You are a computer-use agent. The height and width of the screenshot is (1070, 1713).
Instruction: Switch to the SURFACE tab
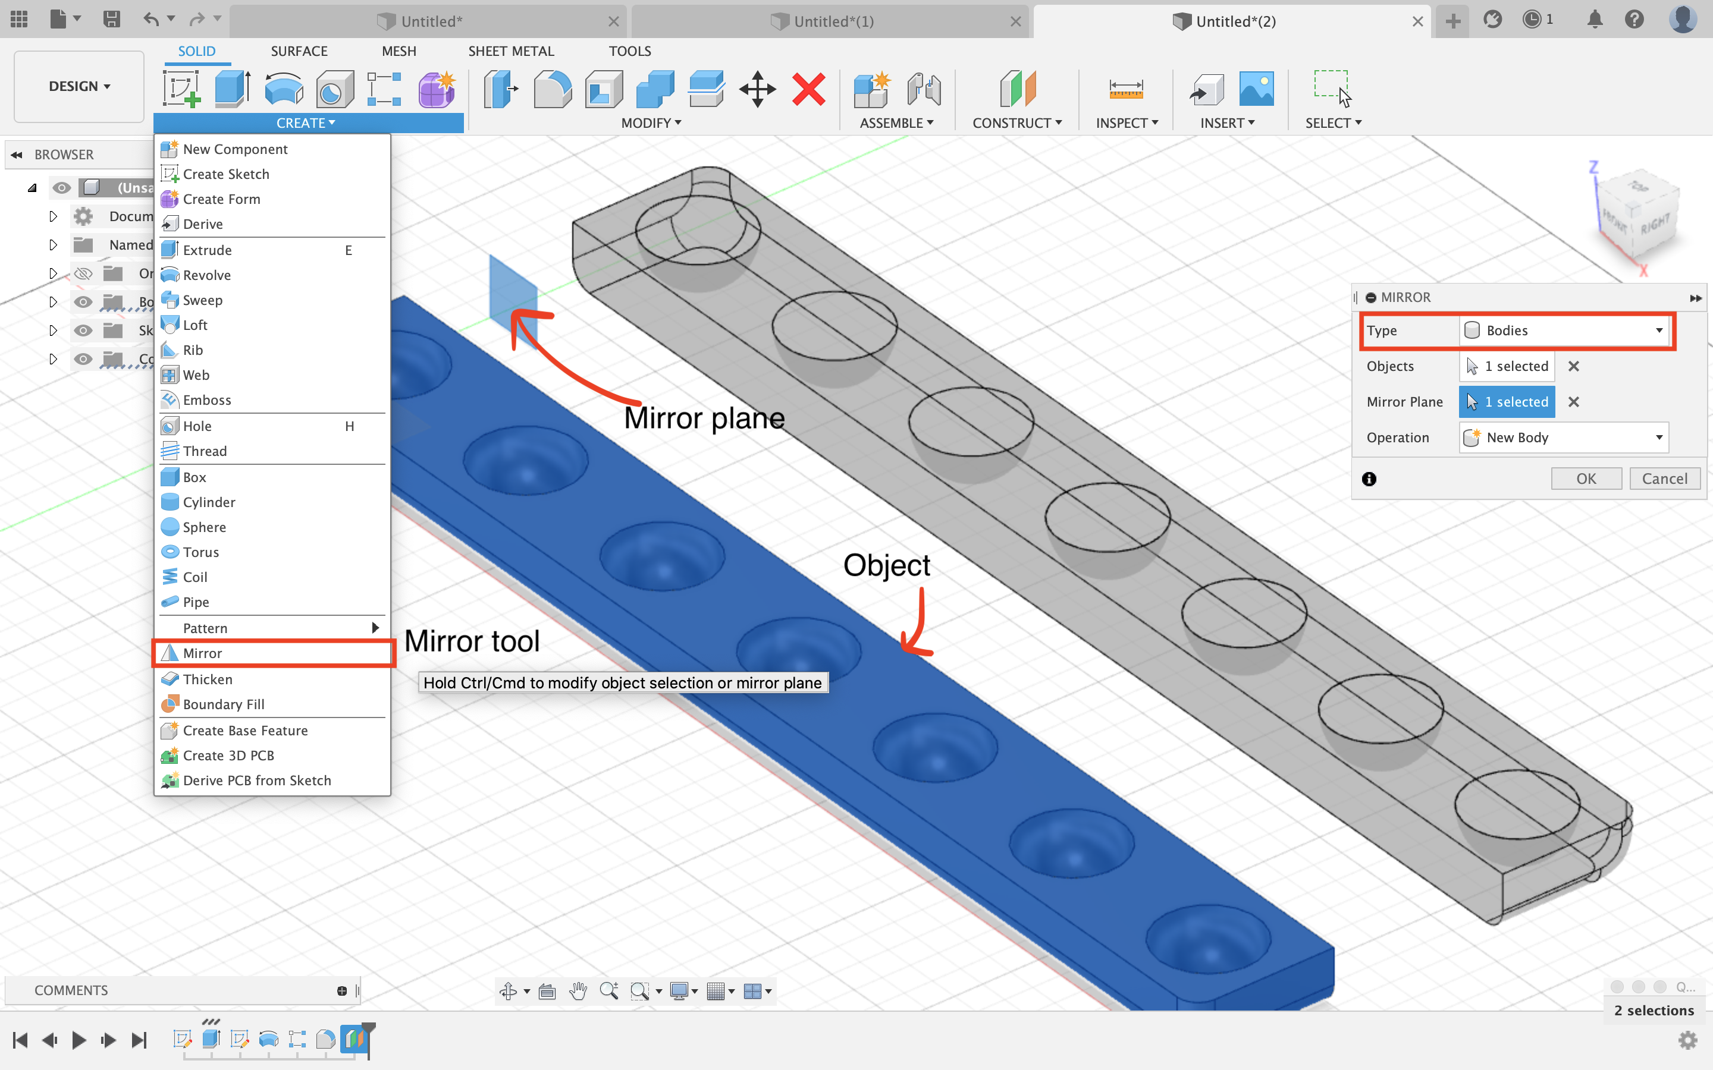click(x=299, y=51)
